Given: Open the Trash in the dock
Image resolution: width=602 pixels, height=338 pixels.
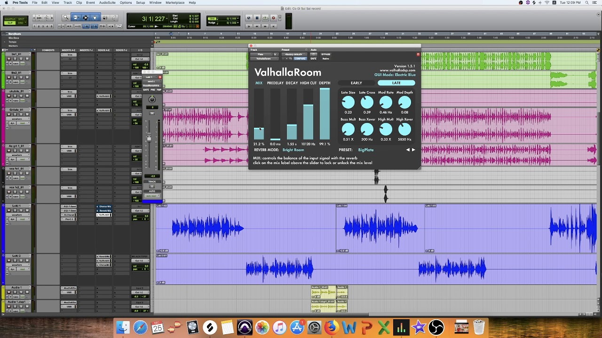Looking at the screenshot, I should pos(479,327).
